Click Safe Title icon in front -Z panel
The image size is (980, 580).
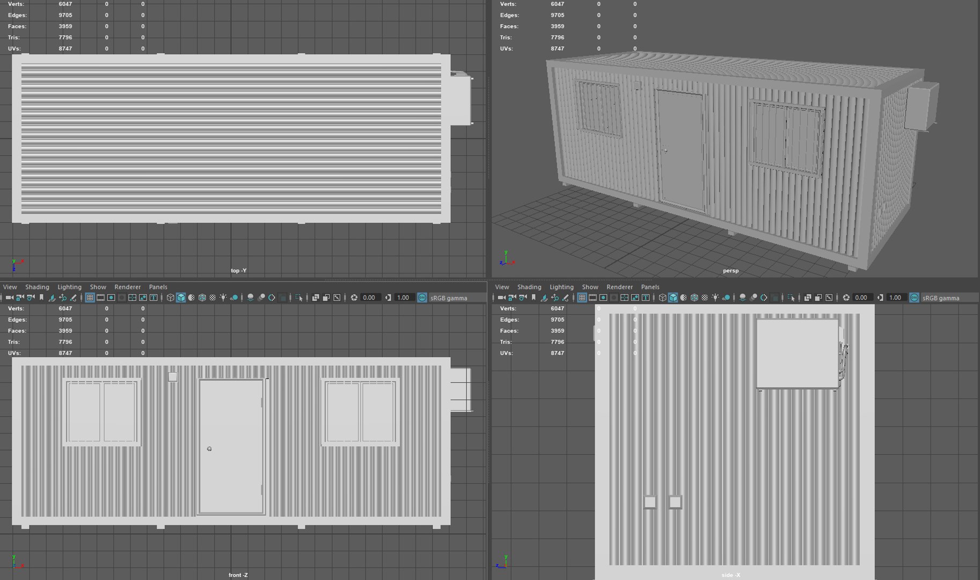[x=153, y=298]
